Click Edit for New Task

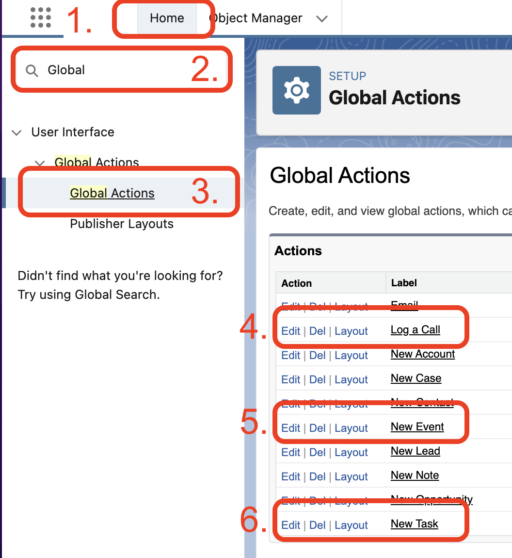pos(290,525)
